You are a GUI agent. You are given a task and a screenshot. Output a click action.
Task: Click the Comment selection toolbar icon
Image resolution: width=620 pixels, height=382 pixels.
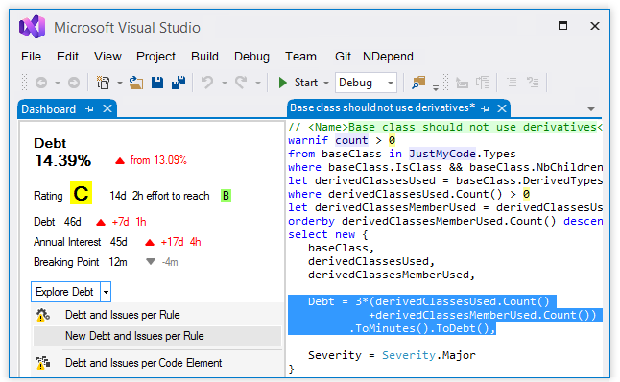pos(462,83)
